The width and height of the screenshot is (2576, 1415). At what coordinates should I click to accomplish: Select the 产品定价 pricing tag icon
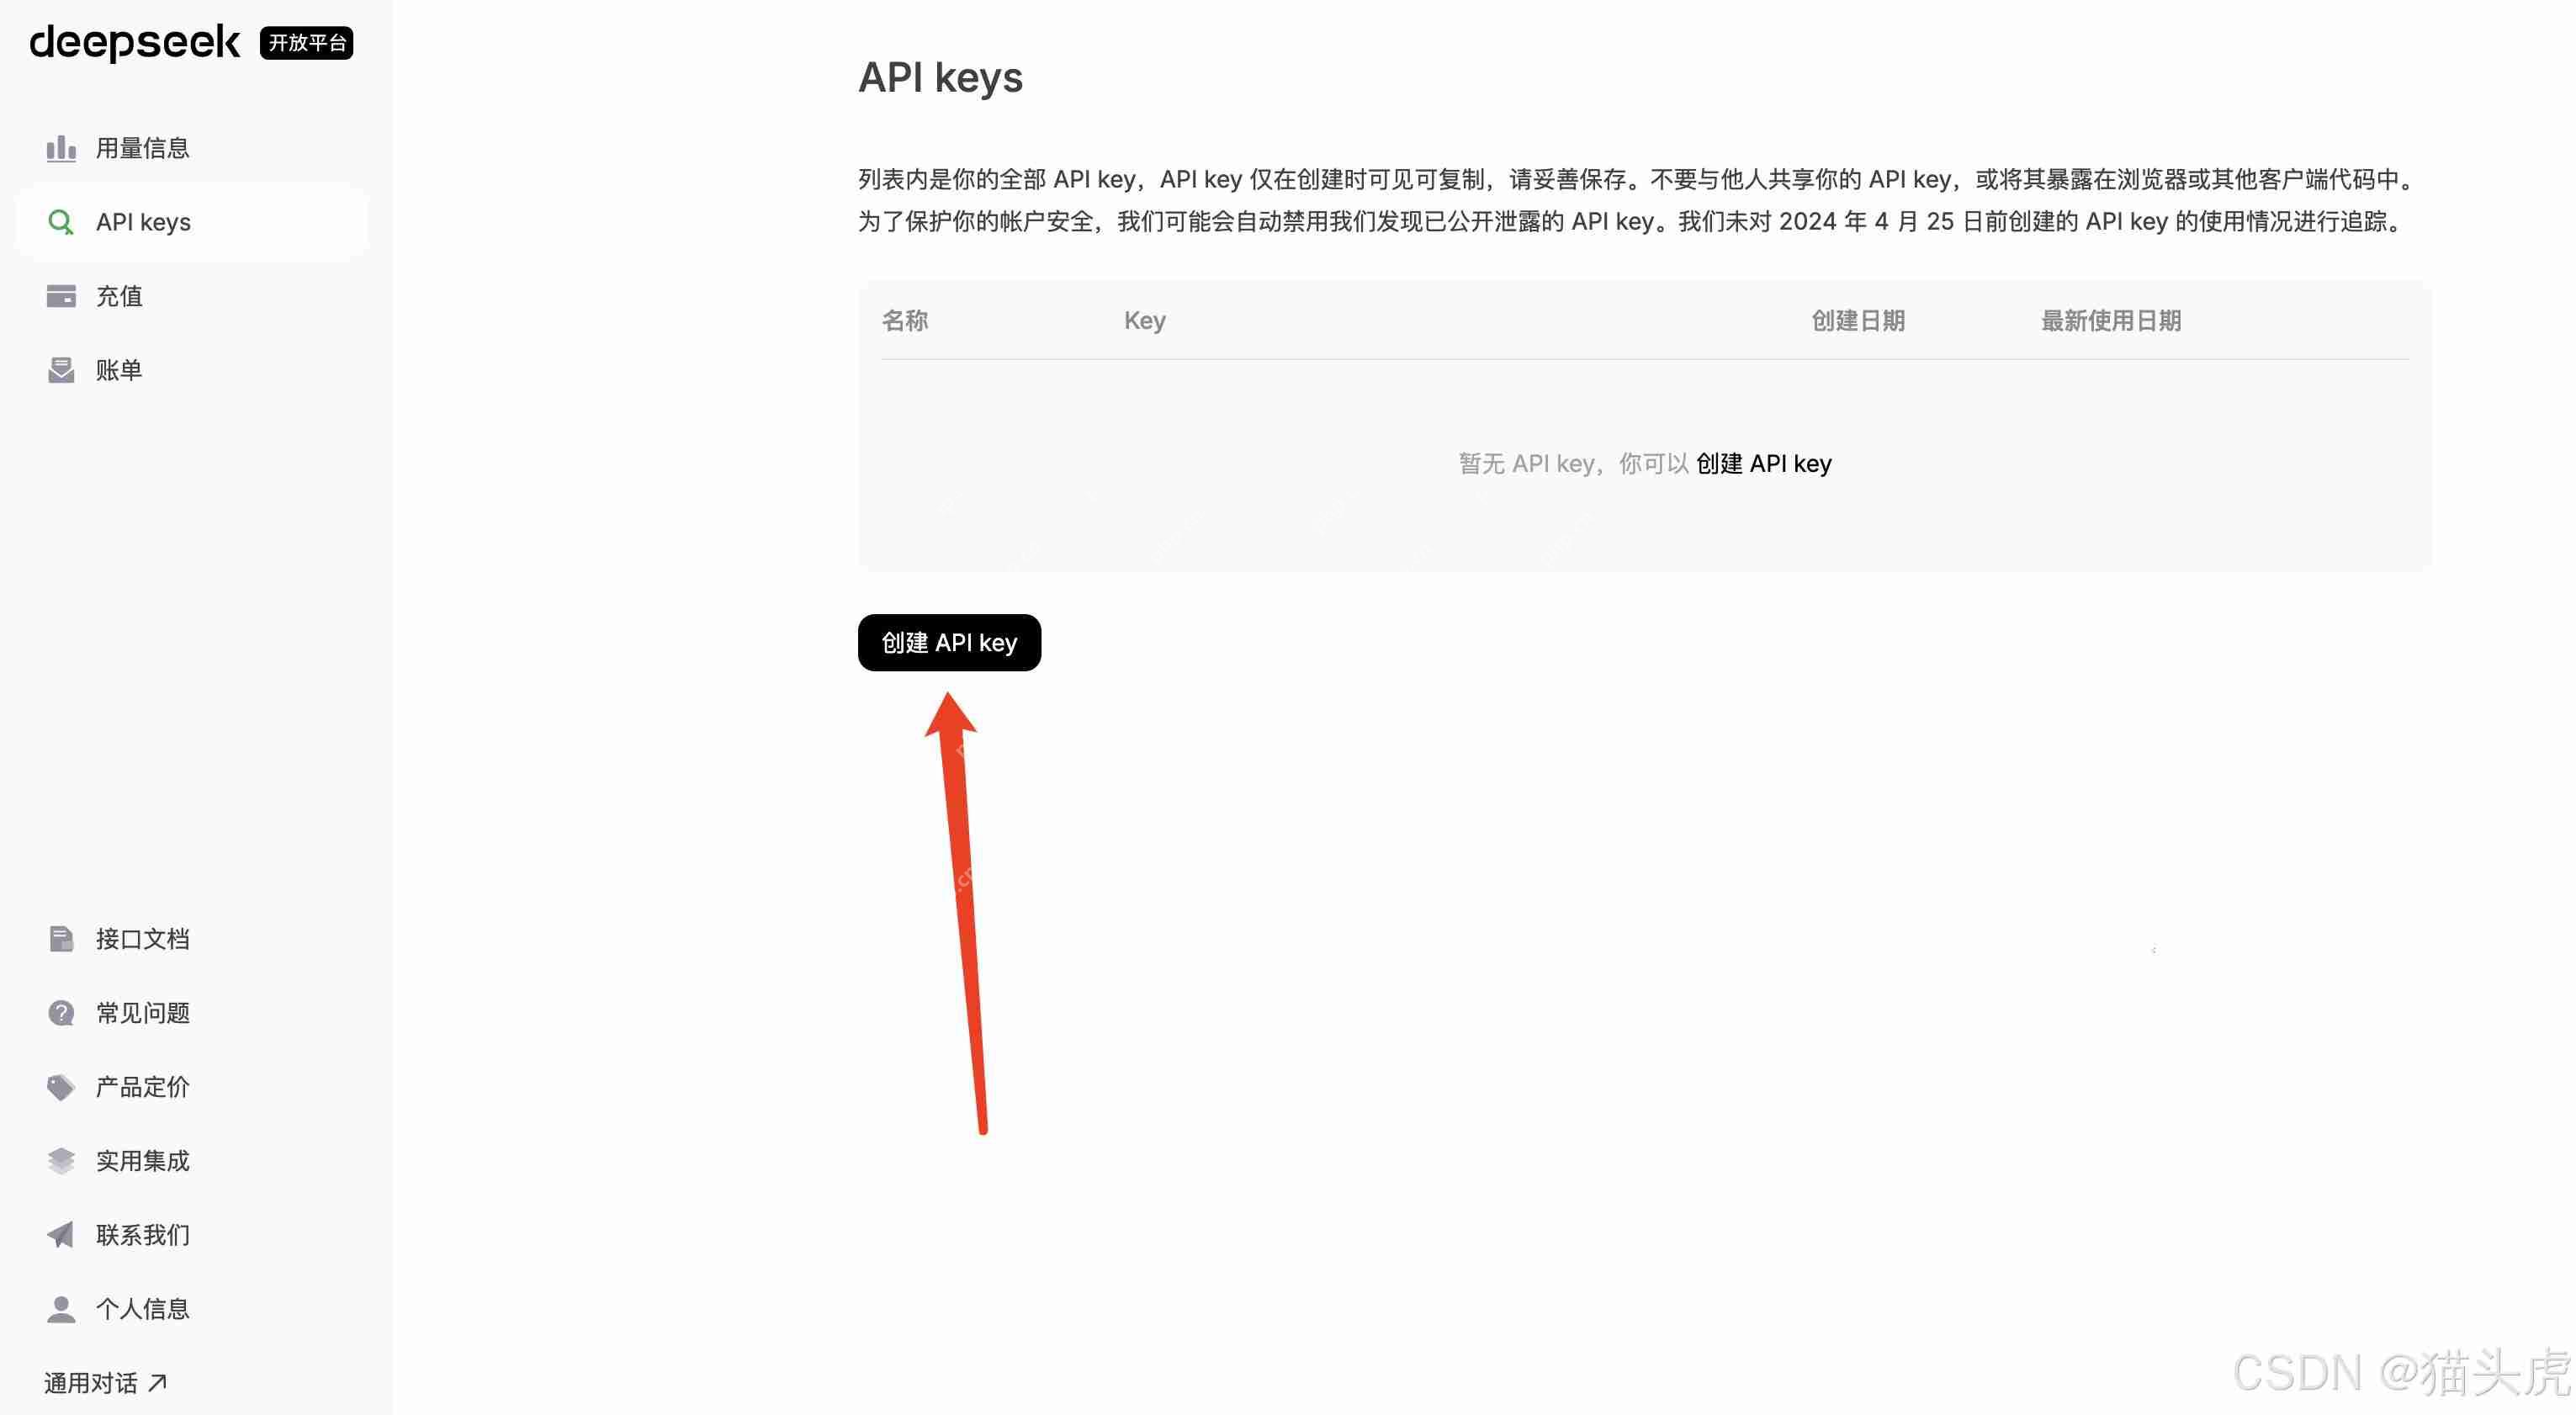click(x=61, y=1086)
